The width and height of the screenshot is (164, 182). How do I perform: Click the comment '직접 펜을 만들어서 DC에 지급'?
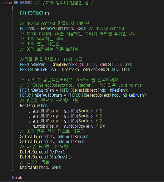pyautogui.click(x=51, y=59)
